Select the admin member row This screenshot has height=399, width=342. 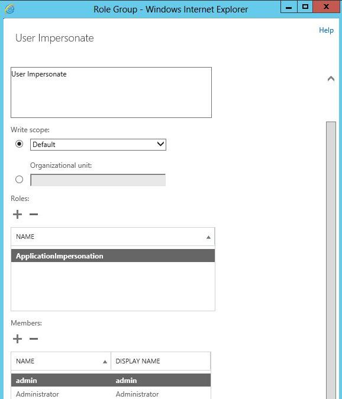pos(111,380)
